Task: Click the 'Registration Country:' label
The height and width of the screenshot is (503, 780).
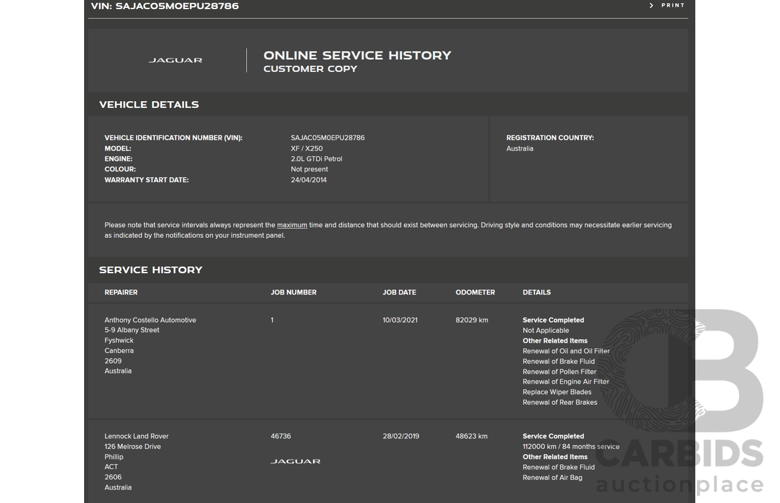Action: pos(550,138)
